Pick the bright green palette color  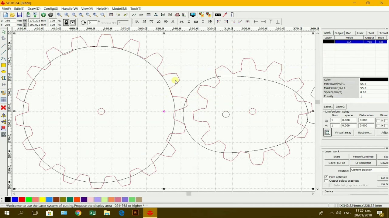29,199
